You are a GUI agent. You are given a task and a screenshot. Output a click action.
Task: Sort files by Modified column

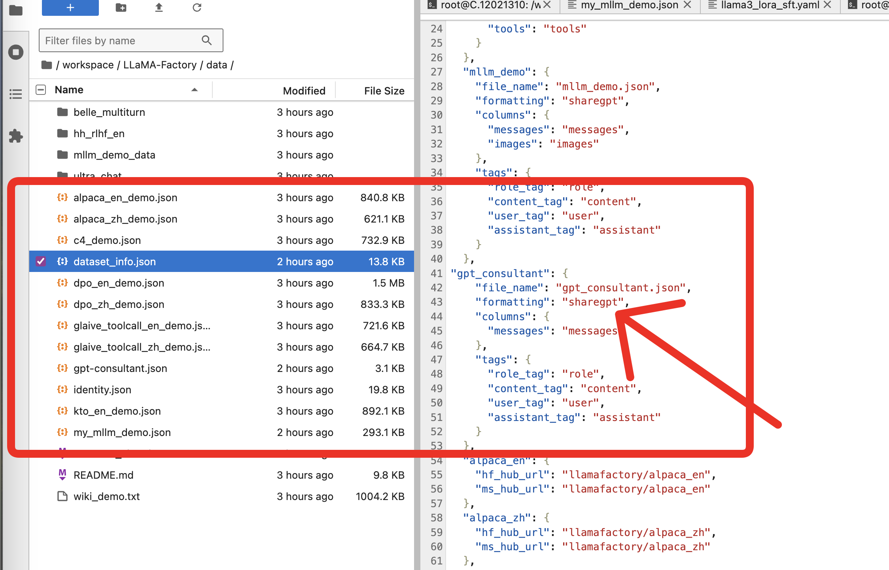pyautogui.click(x=304, y=91)
